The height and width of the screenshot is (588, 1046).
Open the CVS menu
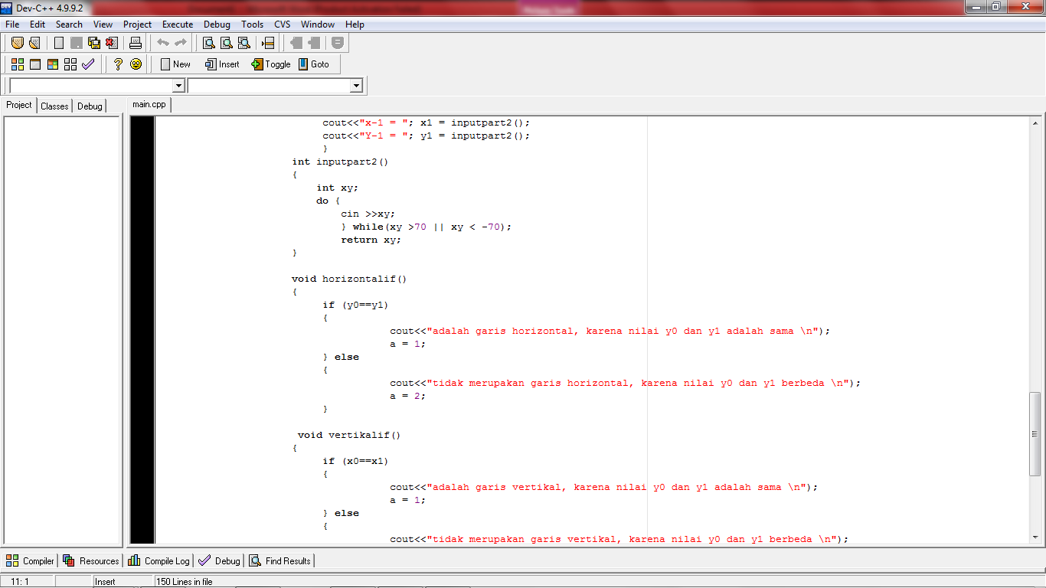(x=283, y=24)
